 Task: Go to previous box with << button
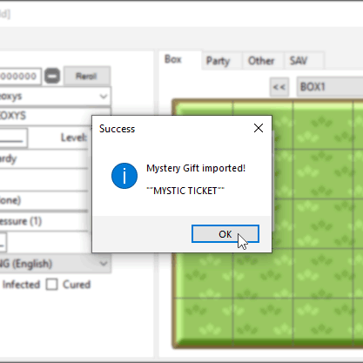tap(279, 87)
